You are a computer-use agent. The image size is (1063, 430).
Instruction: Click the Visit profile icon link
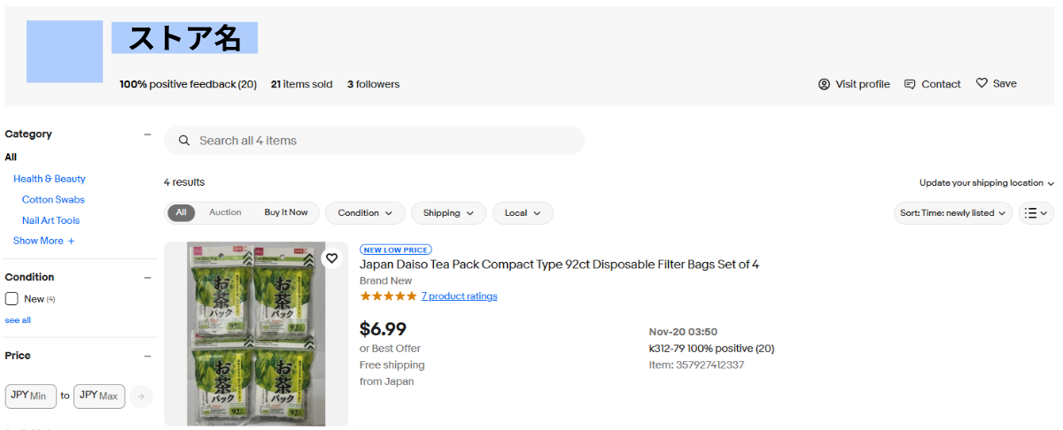pyautogui.click(x=824, y=84)
